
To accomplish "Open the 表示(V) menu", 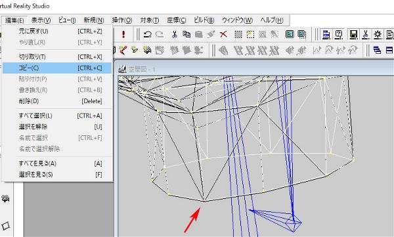I will click(41, 20).
